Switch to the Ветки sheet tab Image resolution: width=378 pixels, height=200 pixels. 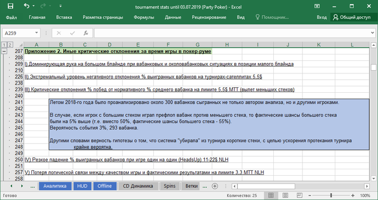191,186
